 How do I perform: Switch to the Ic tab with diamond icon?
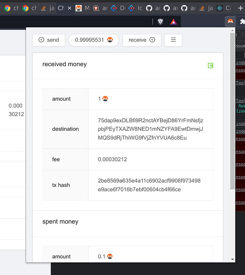pos(135,8)
